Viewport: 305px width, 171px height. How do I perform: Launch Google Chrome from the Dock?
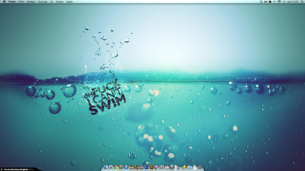(x=116, y=167)
